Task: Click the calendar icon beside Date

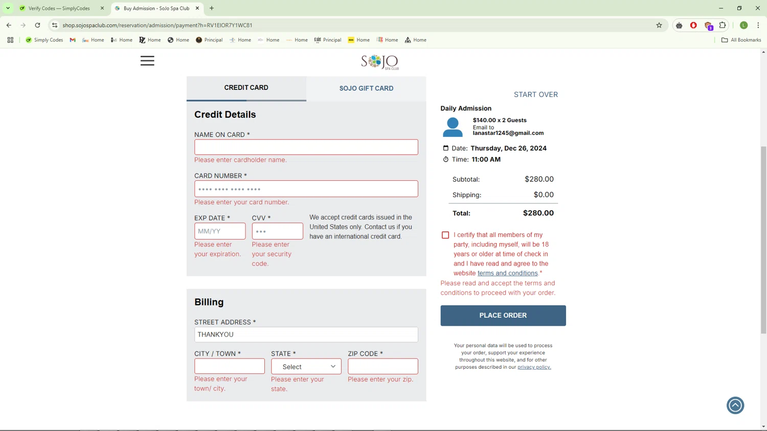Action: click(x=445, y=148)
